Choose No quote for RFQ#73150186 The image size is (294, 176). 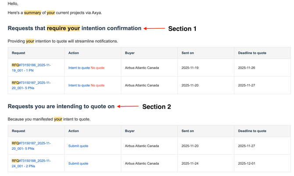pos(97,68)
